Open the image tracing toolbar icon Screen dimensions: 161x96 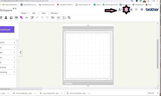tap(11, 18)
